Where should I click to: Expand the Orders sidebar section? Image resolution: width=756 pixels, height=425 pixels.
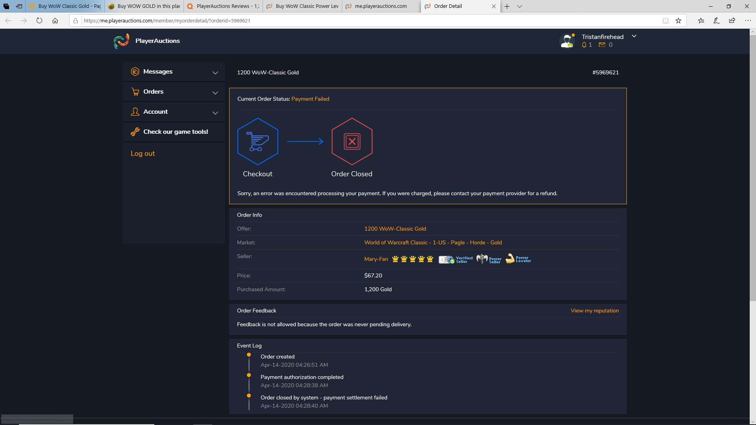[215, 93]
